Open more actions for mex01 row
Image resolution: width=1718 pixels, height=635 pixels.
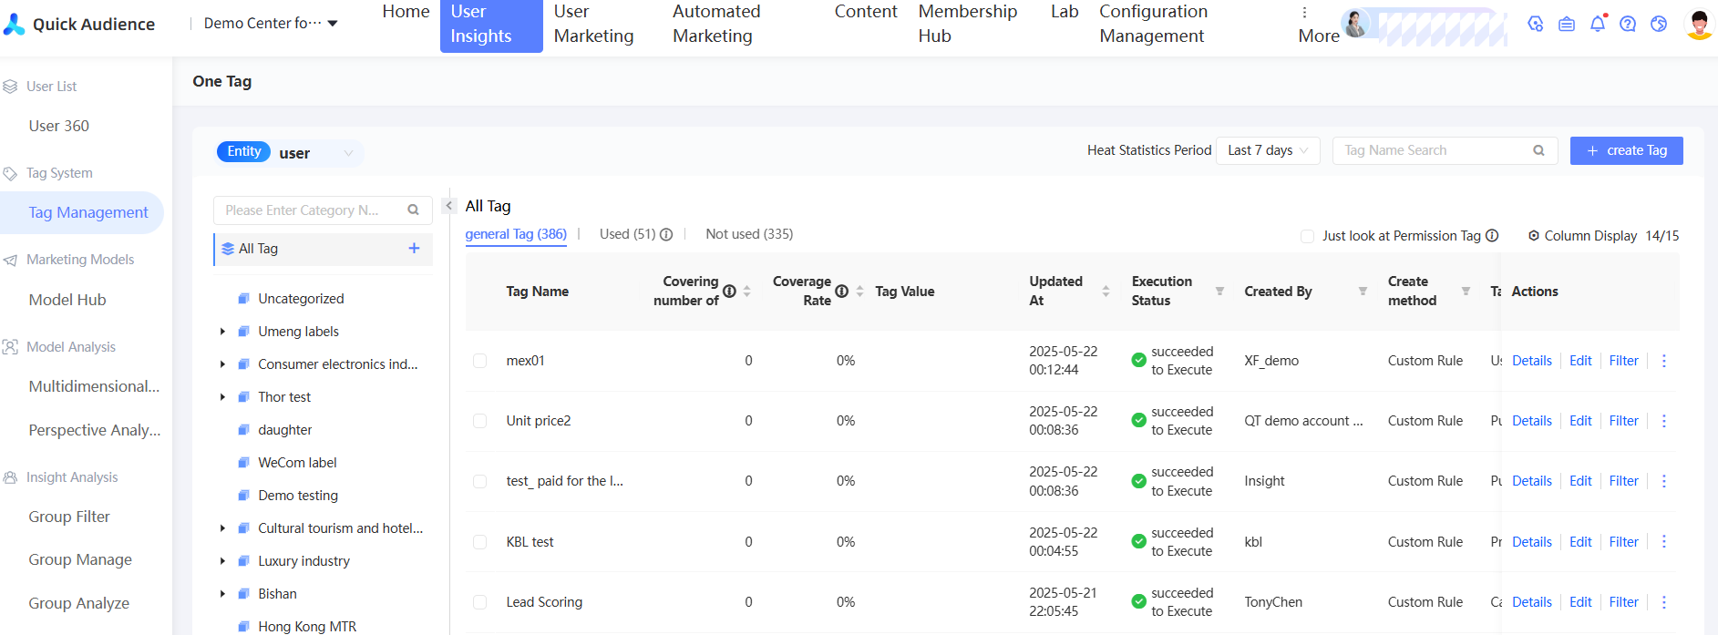[x=1663, y=361]
